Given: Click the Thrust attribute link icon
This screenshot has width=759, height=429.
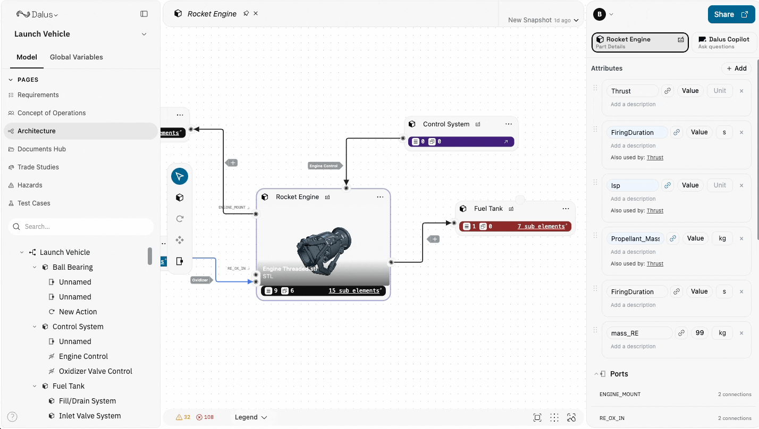Looking at the screenshot, I should coord(668,91).
